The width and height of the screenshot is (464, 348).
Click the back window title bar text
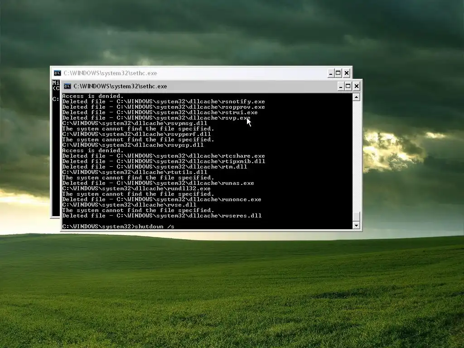point(110,73)
